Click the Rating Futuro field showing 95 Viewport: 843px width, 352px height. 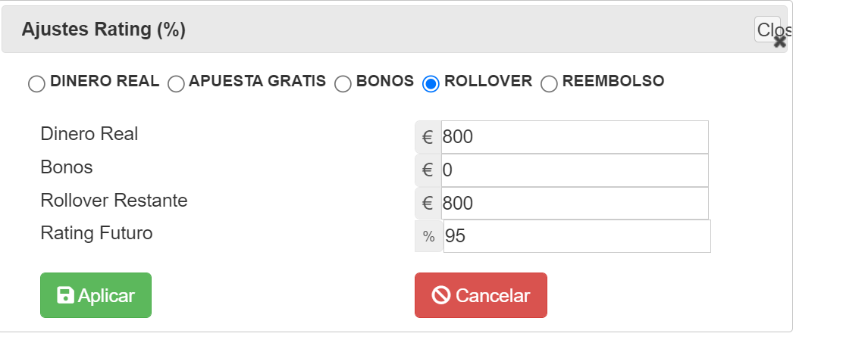[577, 236]
